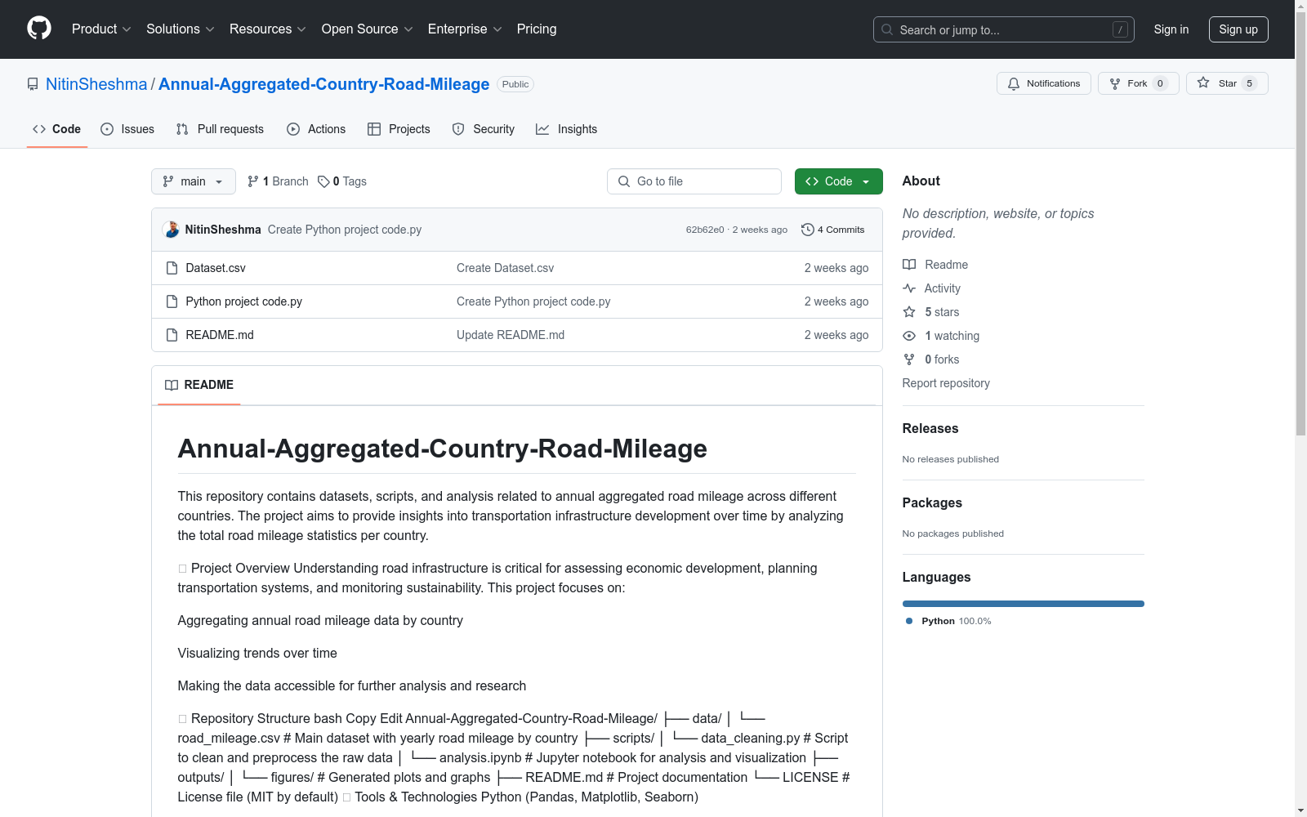This screenshot has height=817, width=1307.
Task: Focus the Go to file field
Action: 694,181
